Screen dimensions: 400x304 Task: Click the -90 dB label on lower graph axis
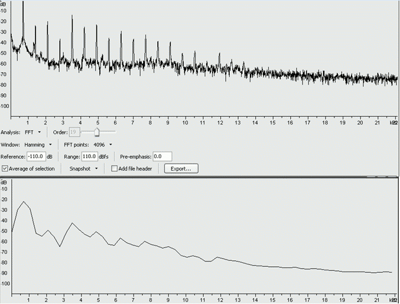click(x=5, y=273)
